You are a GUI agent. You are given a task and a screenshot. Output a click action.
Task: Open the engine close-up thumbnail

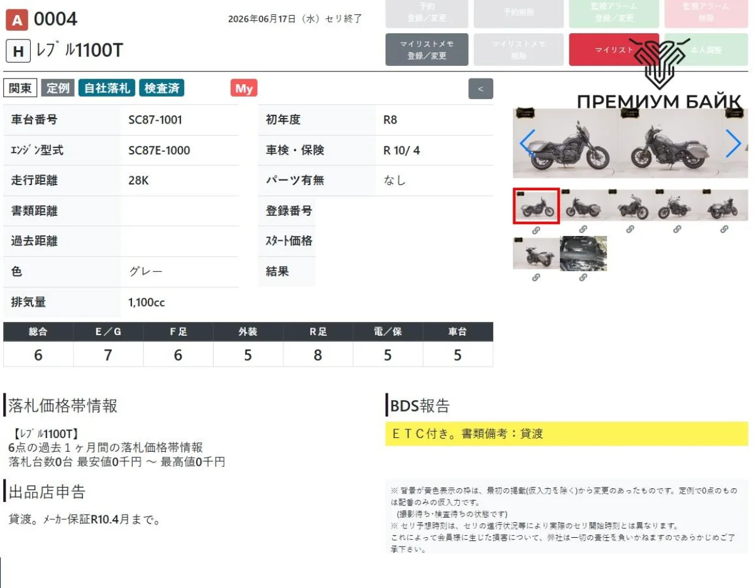coord(583,253)
